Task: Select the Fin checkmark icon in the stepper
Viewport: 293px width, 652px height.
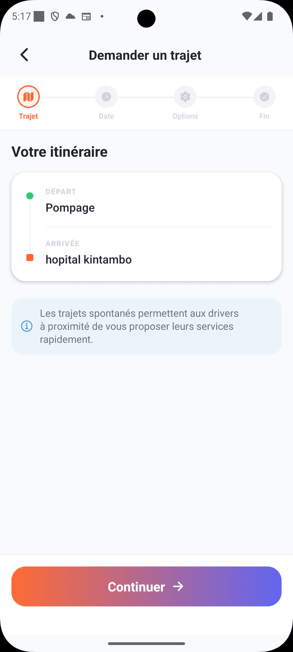Action: (264, 97)
